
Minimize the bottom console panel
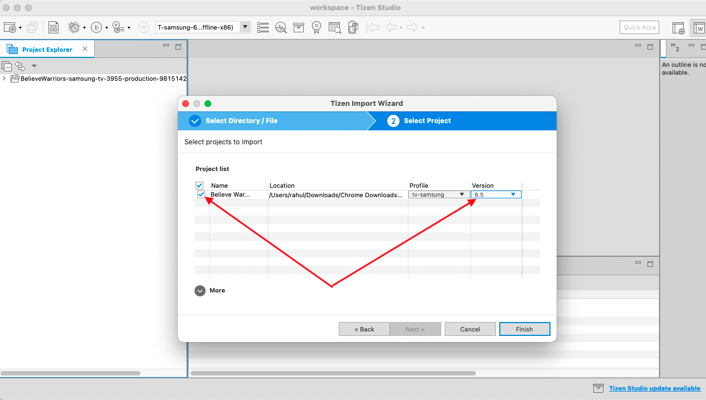tap(638, 262)
